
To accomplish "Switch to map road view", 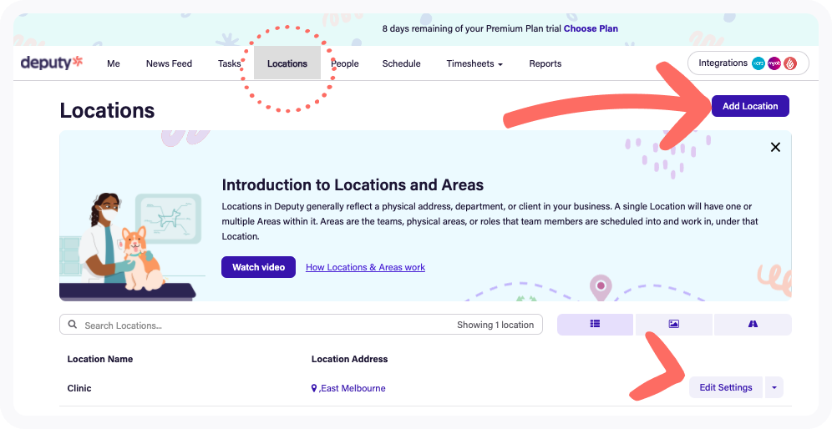I will pos(753,325).
